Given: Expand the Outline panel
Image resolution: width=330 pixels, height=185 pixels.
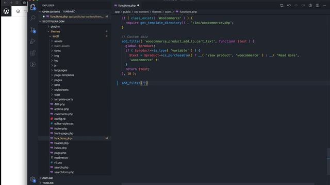Looking at the screenshot, I should (x=47, y=178).
